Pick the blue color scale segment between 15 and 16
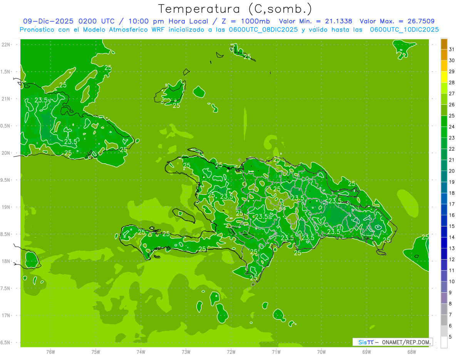The height and width of the screenshot is (357, 462). point(444,221)
